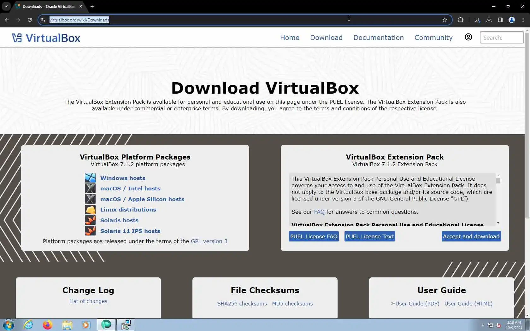Click the Windows hosts platform icon

click(90, 178)
